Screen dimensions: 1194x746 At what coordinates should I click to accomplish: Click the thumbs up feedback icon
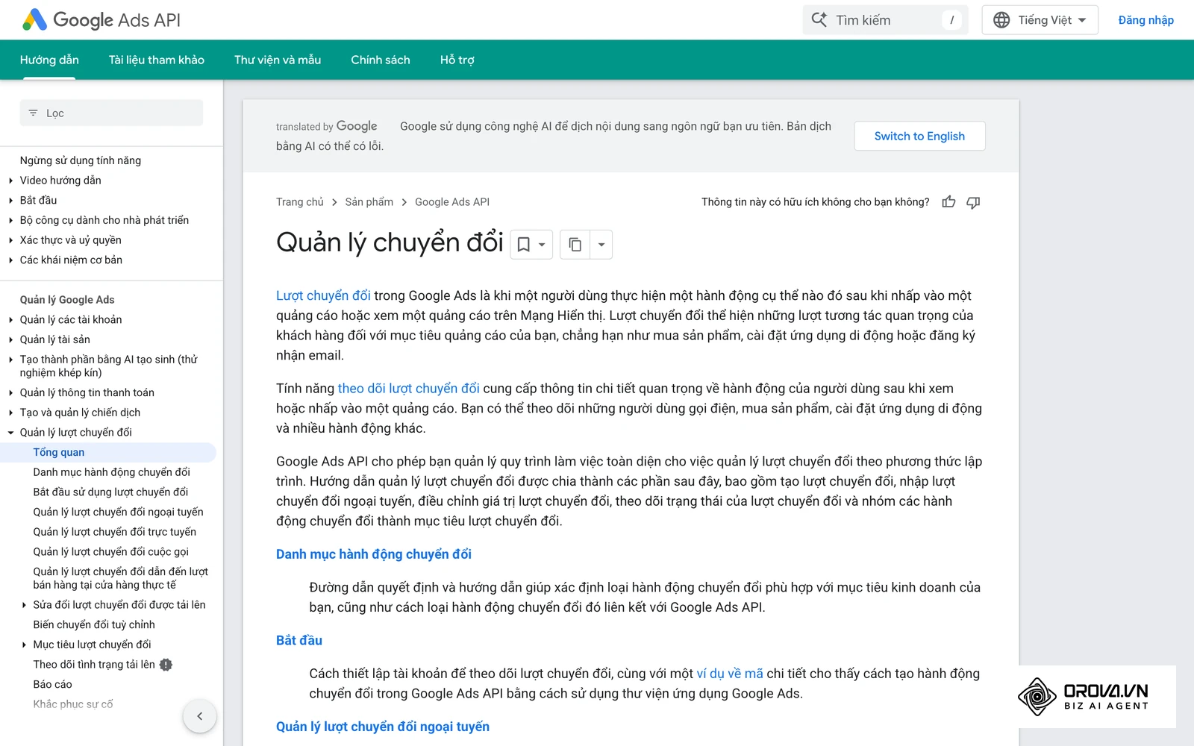click(x=948, y=202)
